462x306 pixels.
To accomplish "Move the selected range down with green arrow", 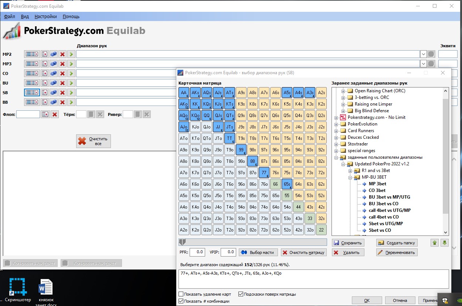I will point(445,243).
